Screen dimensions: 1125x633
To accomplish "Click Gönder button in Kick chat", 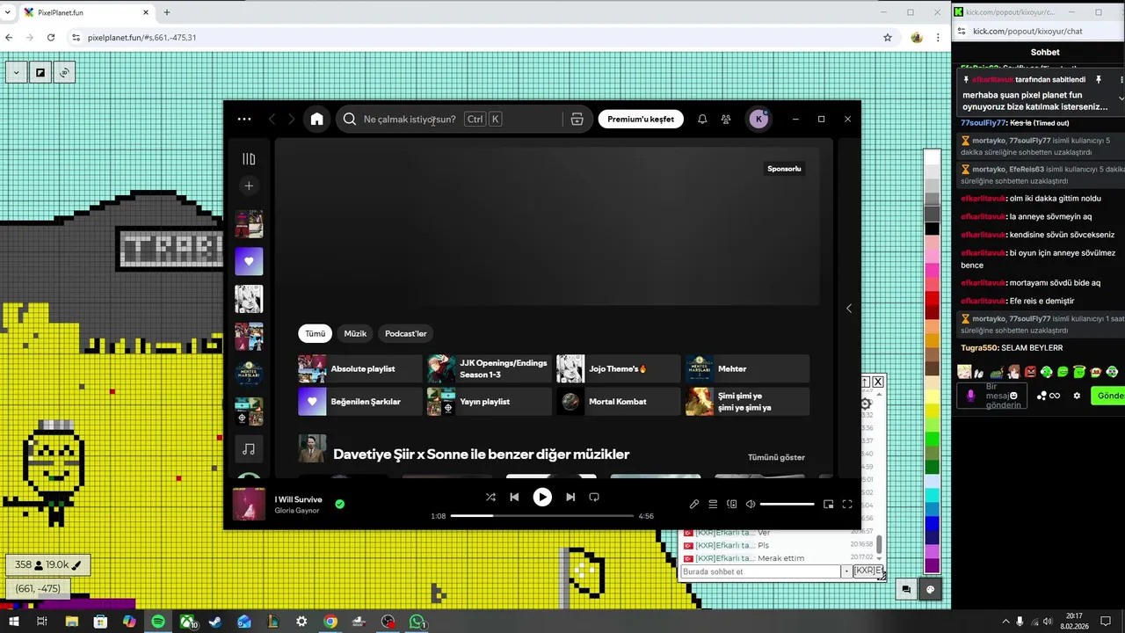I will (x=1108, y=396).
